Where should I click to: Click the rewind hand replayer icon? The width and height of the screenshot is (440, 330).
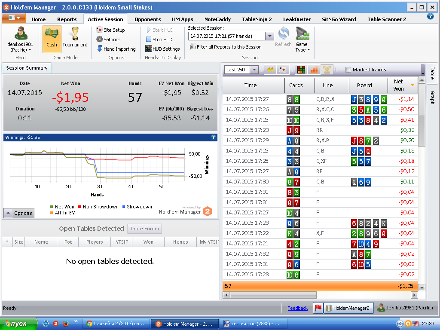coord(270,70)
